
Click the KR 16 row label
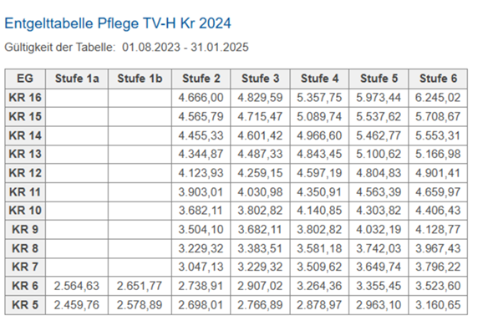(25, 98)
